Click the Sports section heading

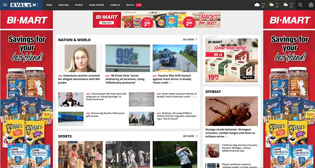(x=65, y=136)
